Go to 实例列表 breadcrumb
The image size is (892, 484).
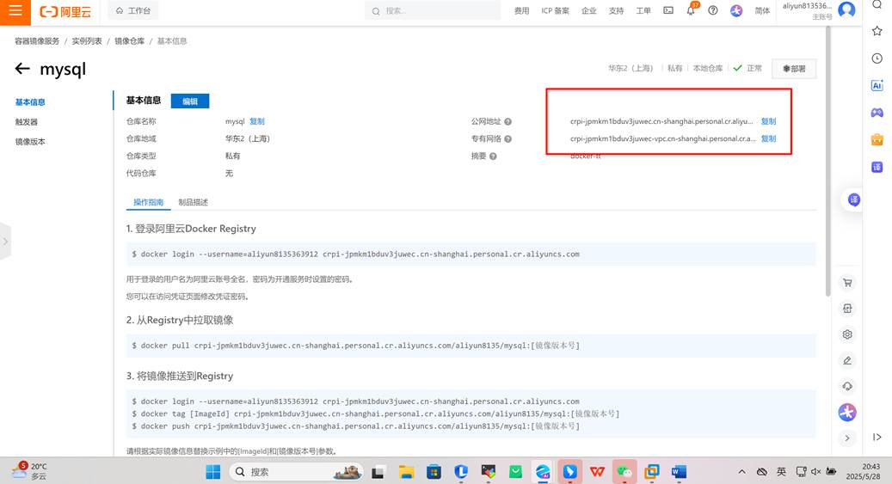tap(87, 41)
